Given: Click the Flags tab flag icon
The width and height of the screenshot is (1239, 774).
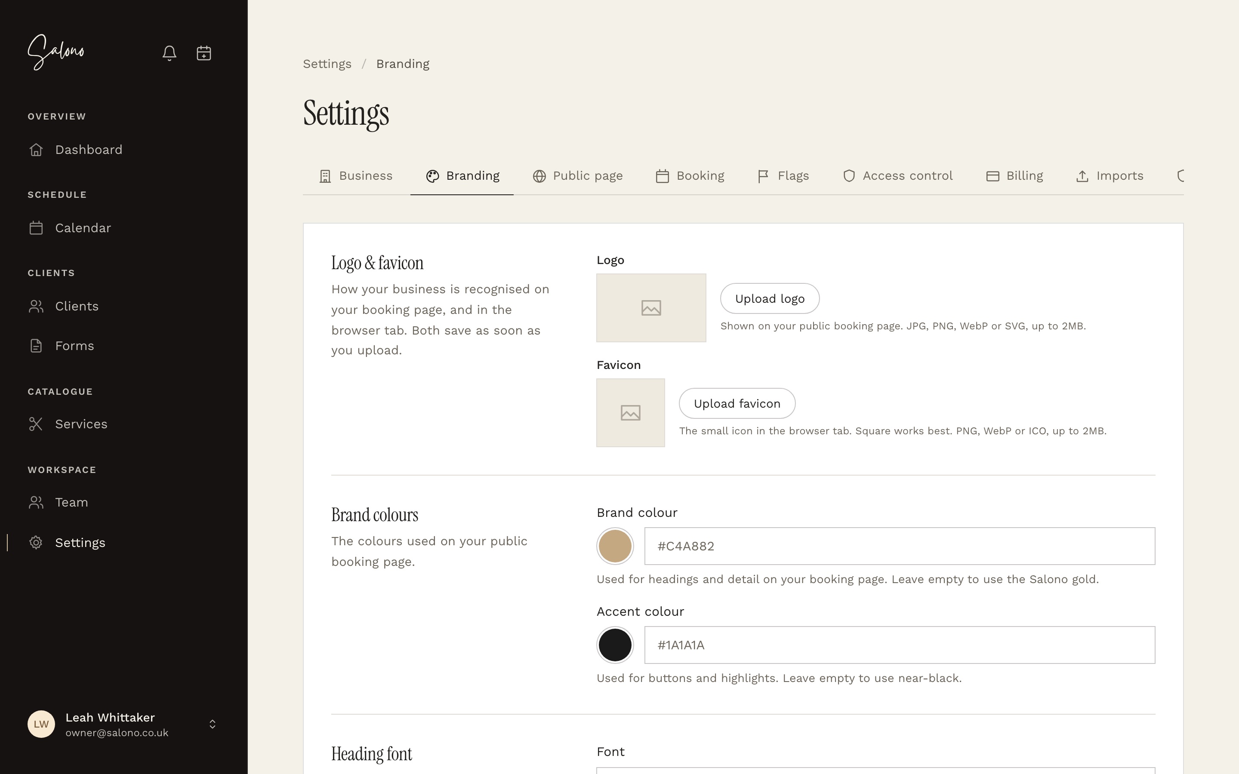Looking at the screenshot, I should coord(763,176).
